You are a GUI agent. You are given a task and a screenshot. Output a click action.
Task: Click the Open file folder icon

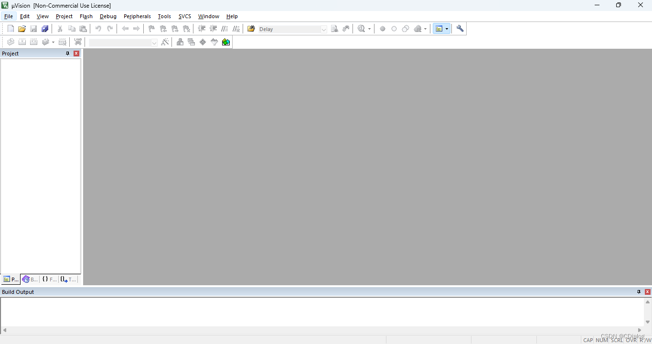point(22,29)
